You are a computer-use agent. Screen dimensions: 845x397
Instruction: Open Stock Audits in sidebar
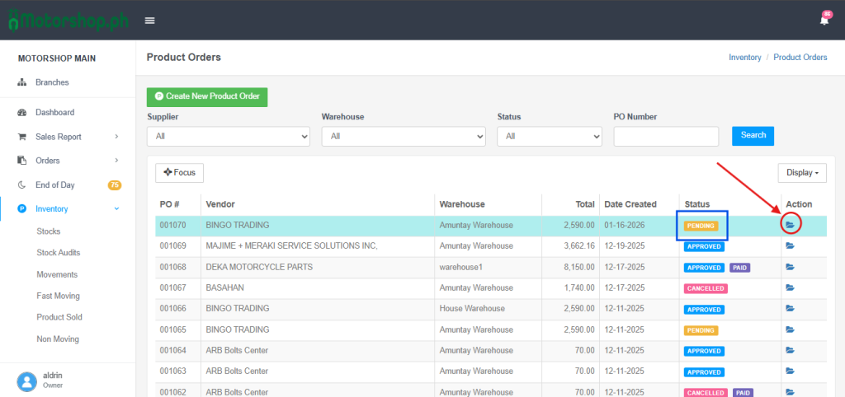(58, 253)
